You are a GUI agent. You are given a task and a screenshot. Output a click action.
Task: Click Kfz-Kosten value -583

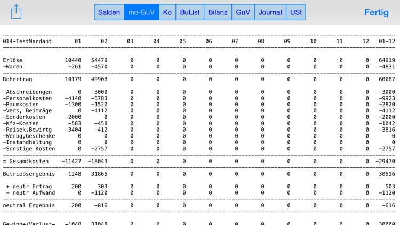point(75,123)
